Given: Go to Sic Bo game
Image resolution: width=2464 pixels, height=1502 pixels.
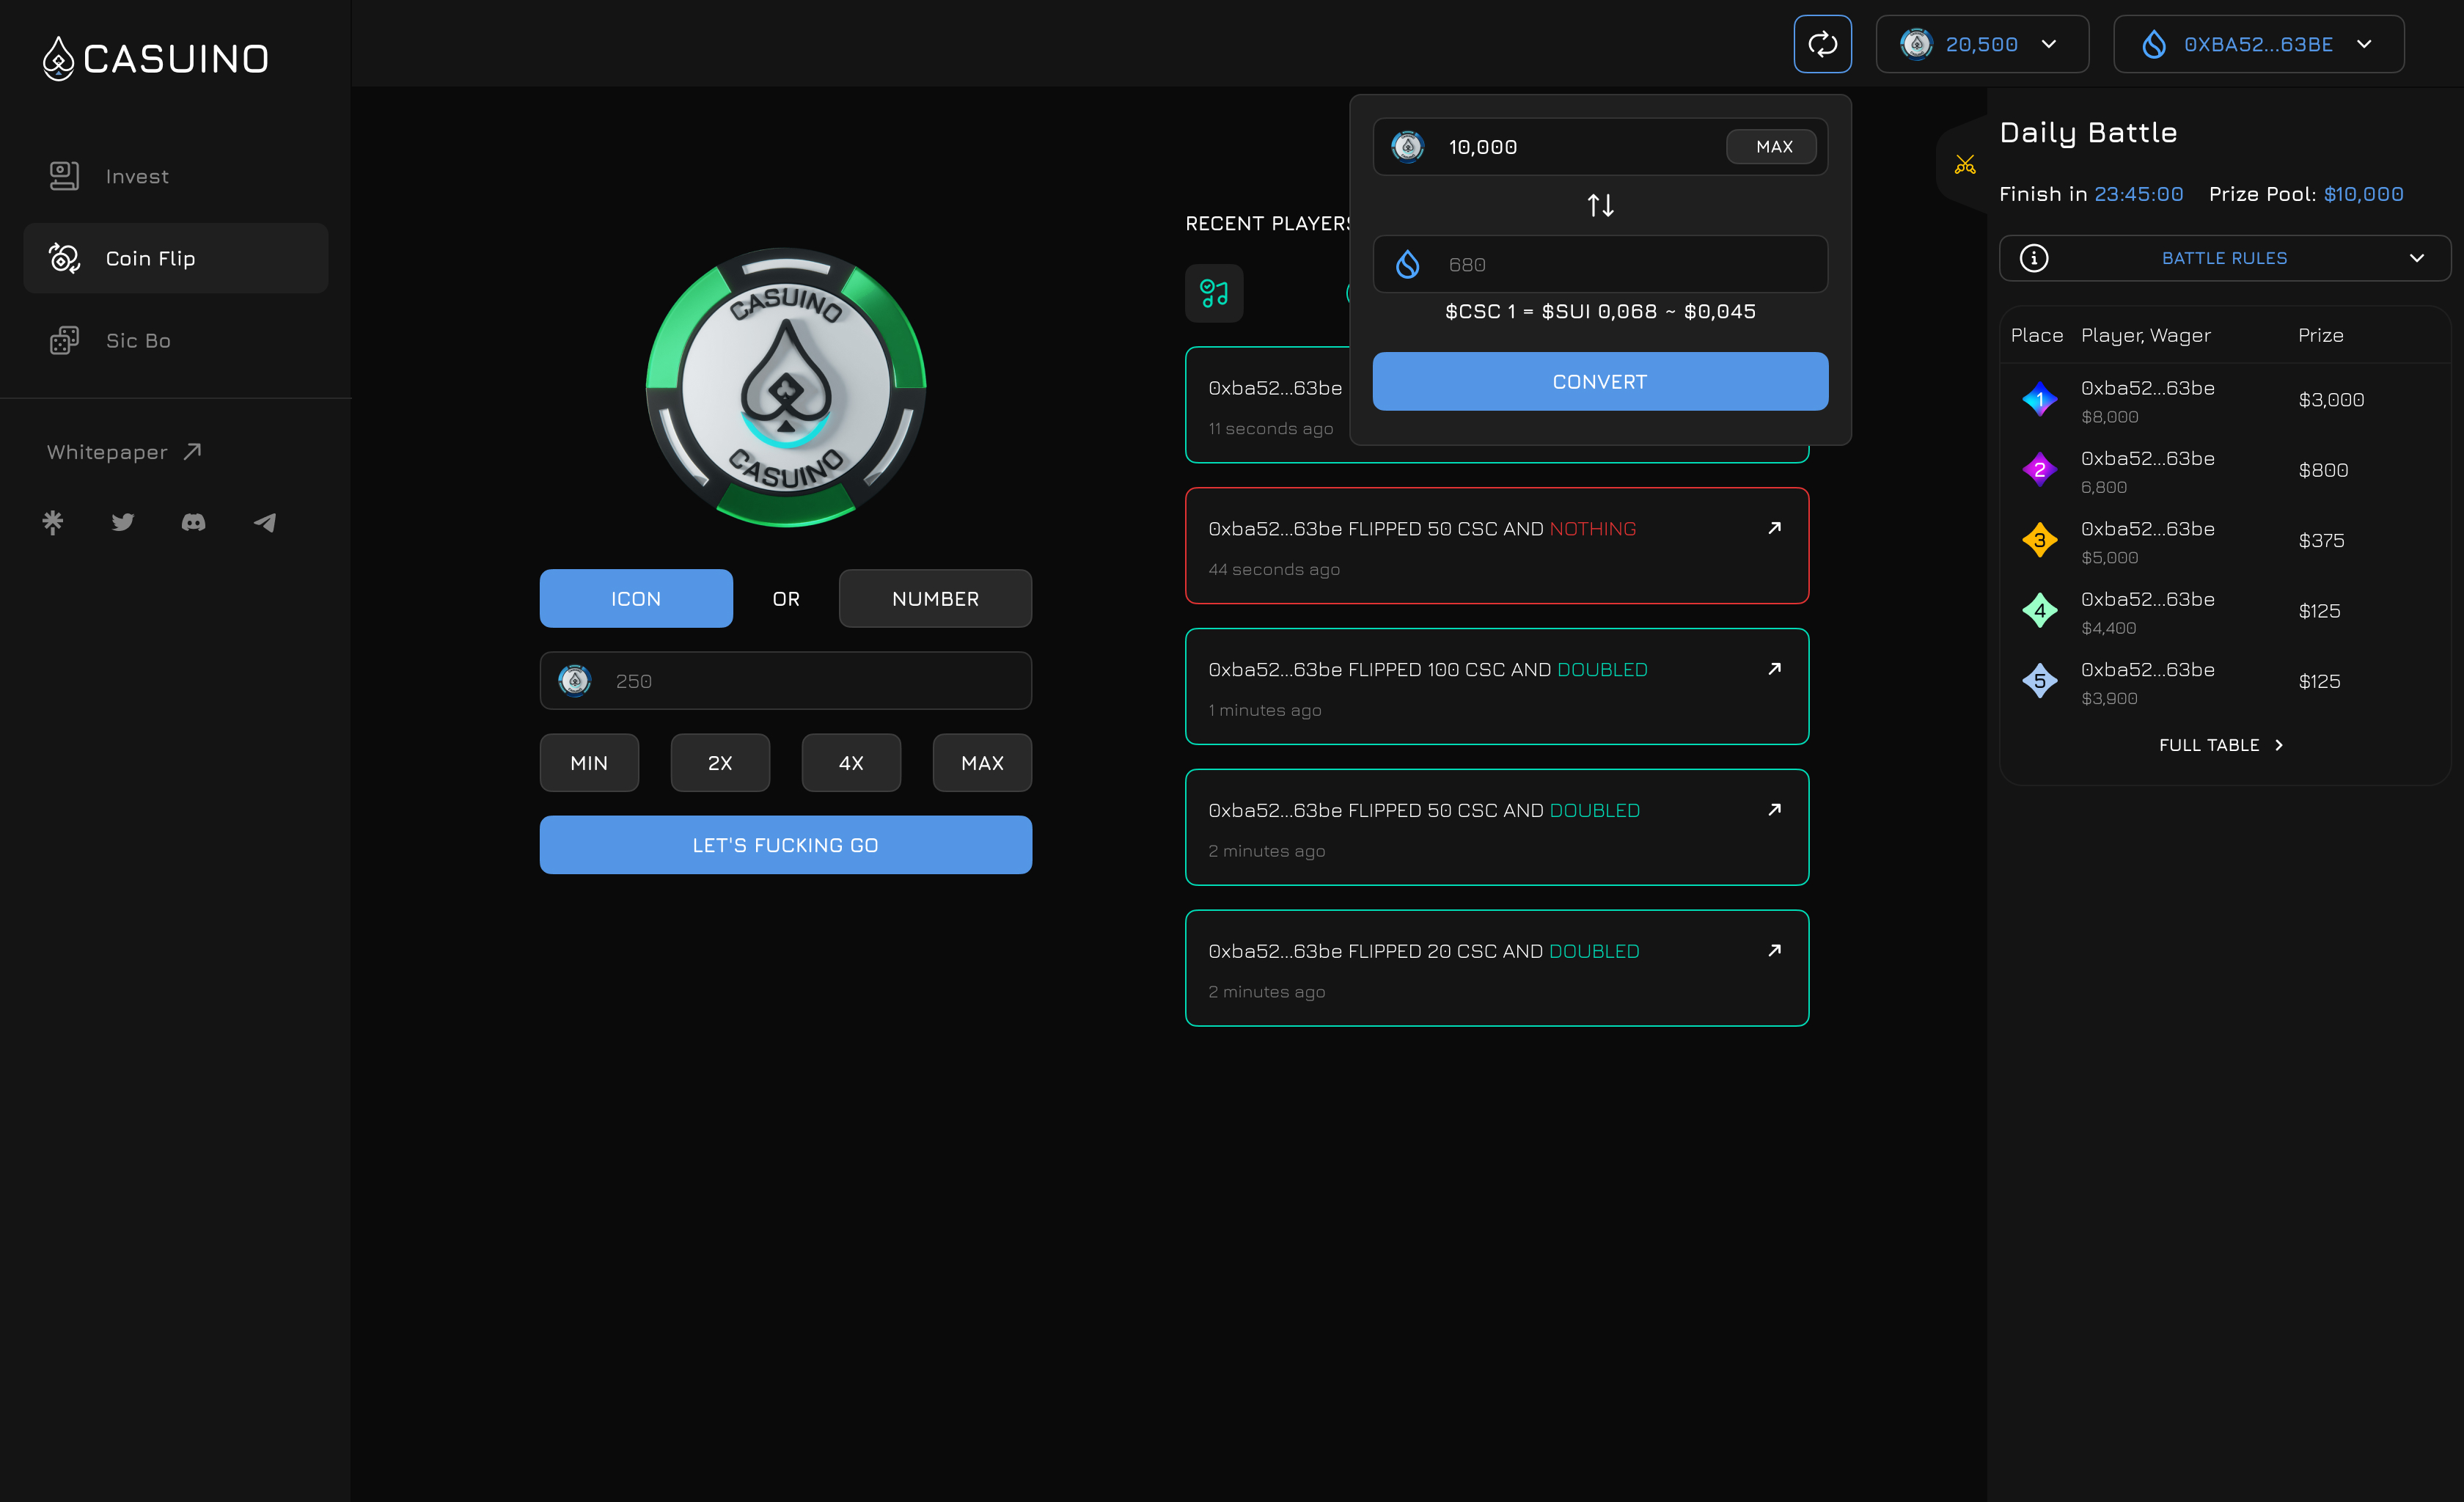Looking at the screenshot, I should [x=138, y=341].
